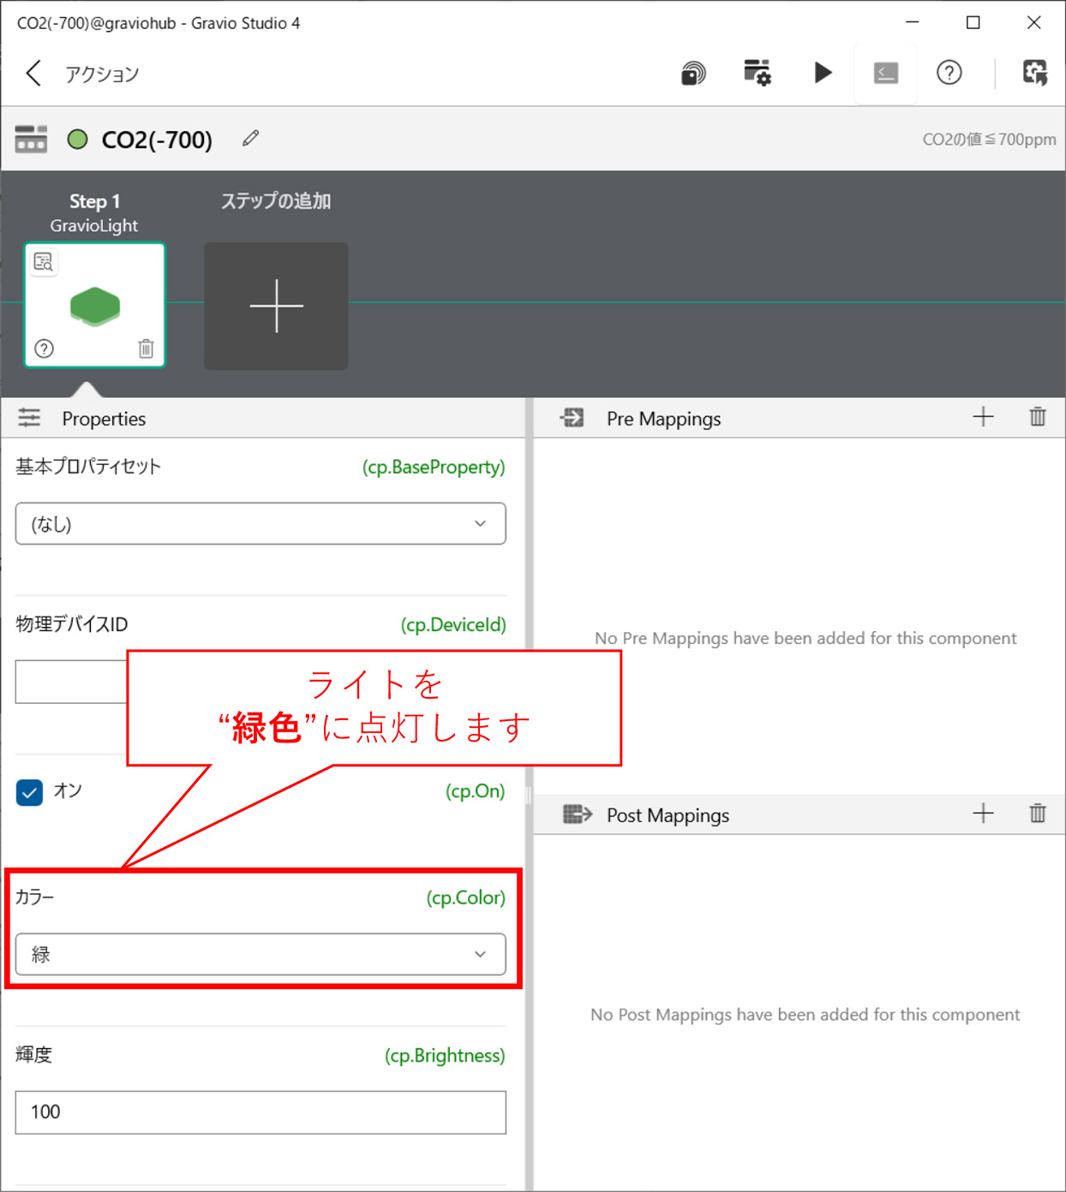Open the console output icon
This screenshot has width=1066, height=1192.
(x=886, y=74)
